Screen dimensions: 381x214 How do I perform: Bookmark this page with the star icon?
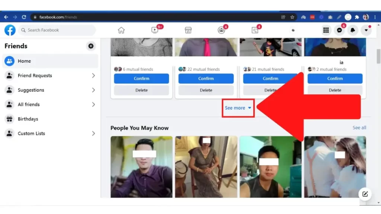coord(292,17)
